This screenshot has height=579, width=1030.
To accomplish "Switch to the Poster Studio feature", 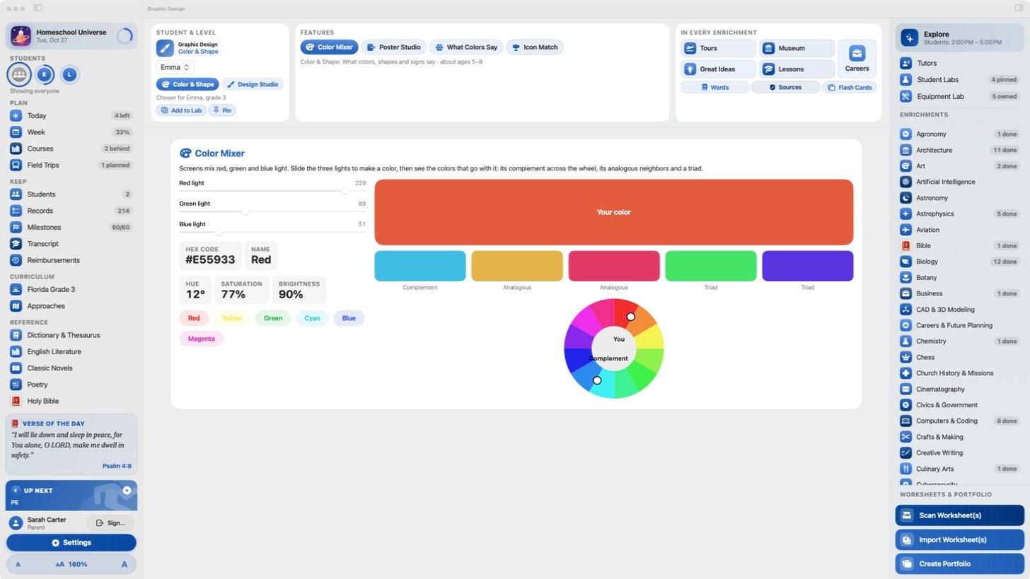I will (x=394, y=47).
